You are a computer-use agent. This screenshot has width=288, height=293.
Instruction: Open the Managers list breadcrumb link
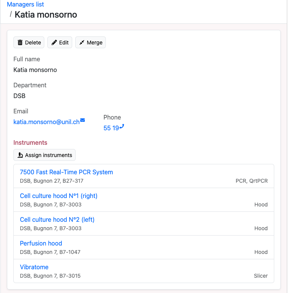(25, 4)
